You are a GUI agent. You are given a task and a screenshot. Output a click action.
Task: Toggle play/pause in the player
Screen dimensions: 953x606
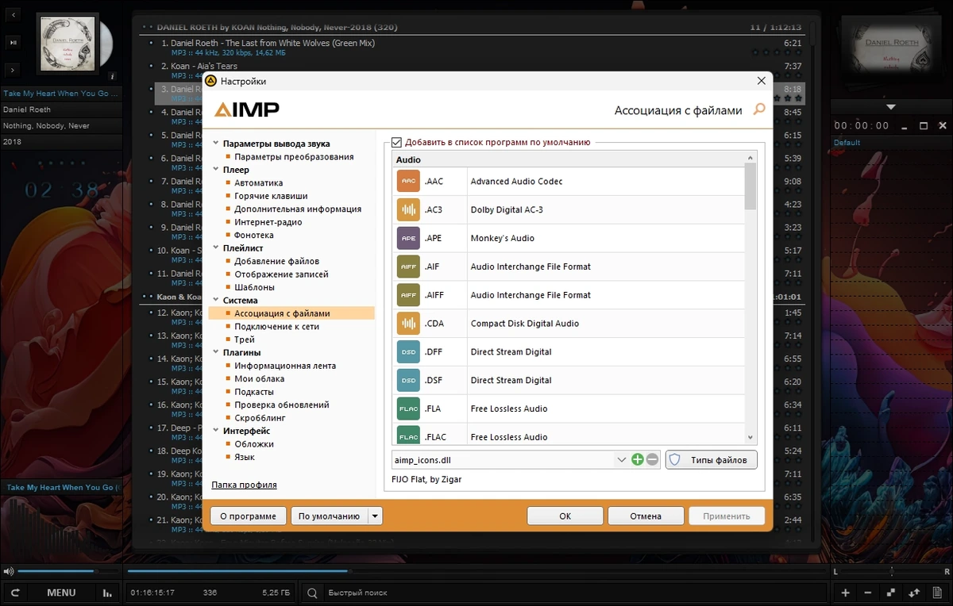point(14,41)
